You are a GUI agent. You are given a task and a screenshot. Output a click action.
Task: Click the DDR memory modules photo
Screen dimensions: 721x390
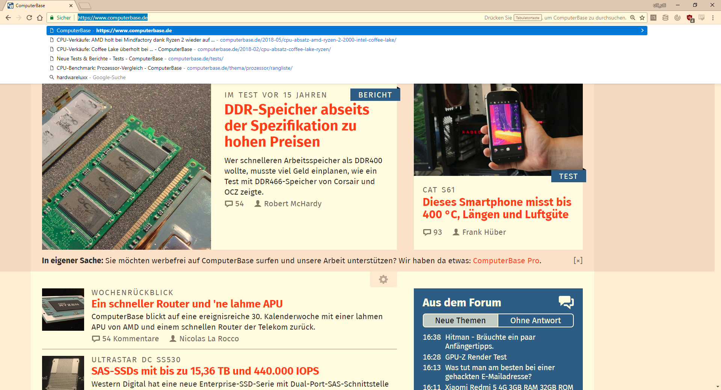tap(127, 166)
